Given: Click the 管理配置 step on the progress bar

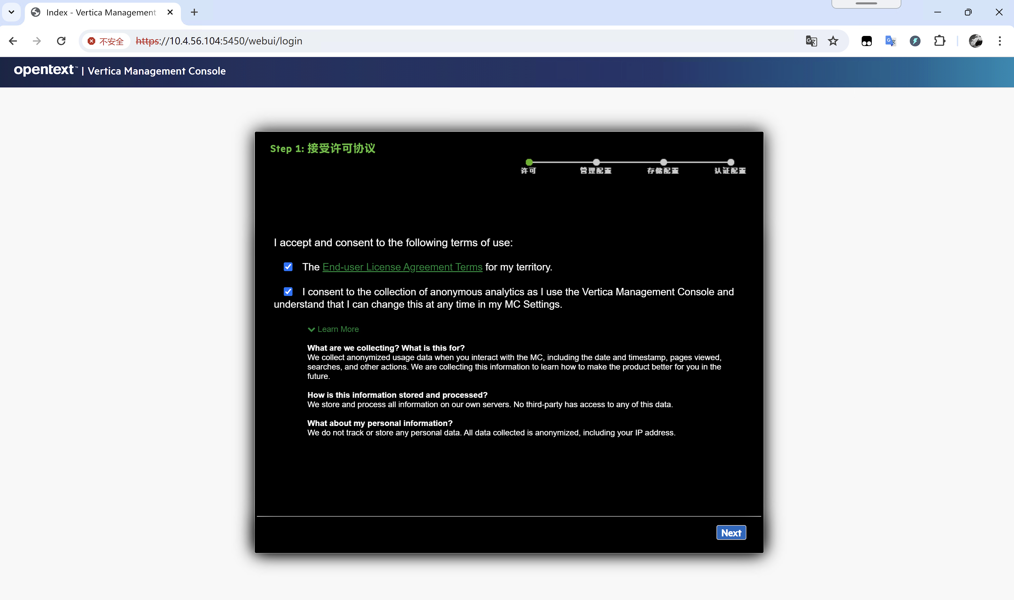Looking at the screenshot, I should (x=596, y=162).
